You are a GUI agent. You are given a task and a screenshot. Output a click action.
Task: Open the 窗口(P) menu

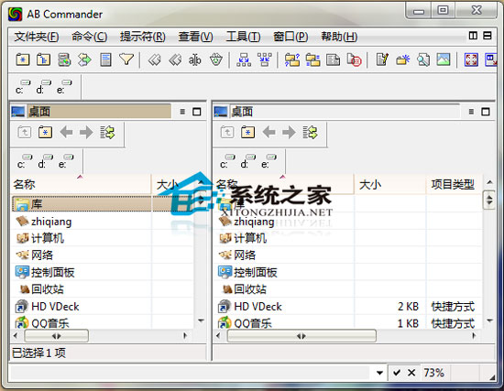point(290,37)
